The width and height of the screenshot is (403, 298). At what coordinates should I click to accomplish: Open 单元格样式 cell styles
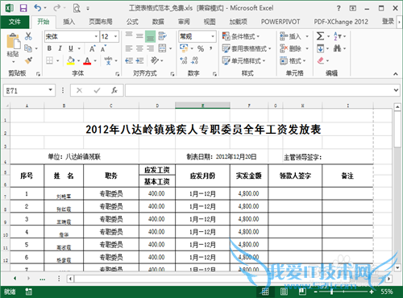(243, 60)
